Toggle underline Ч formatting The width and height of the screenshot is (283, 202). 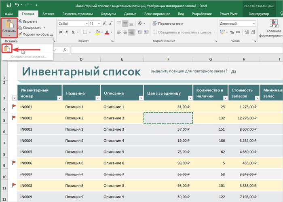[73, 32]
